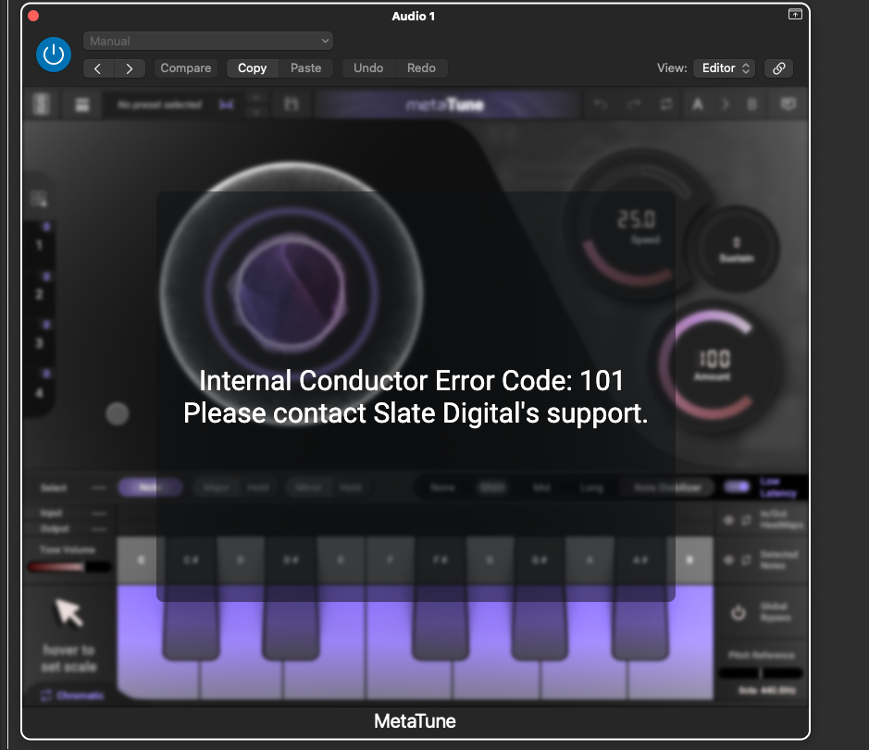Click the link chain icon button

[x=778, y=68]
